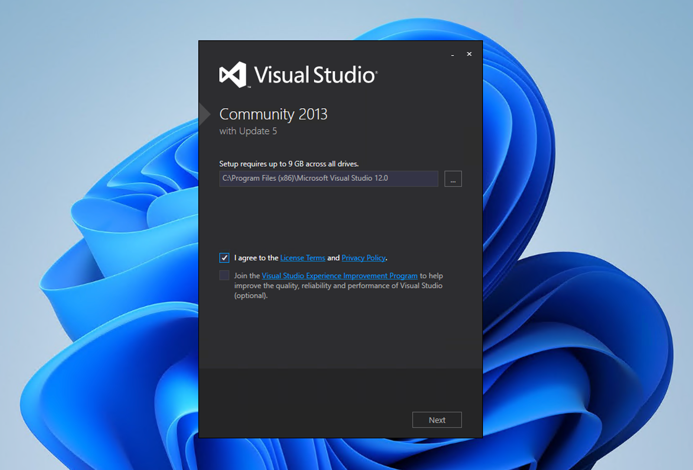Open the Privacy Policy link
This screenshot has height=470, width=693.
click(363, 258)
